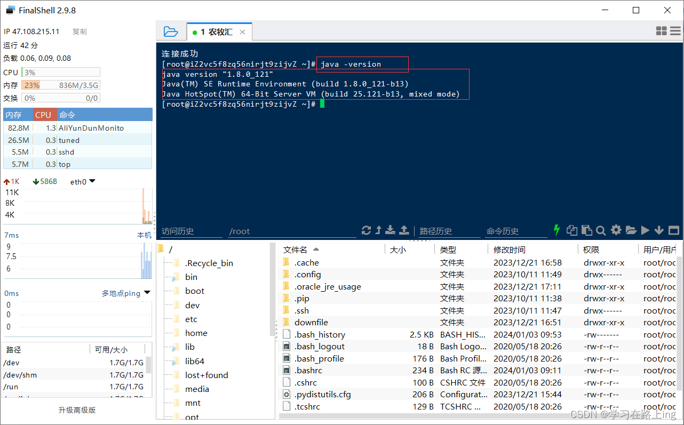Open the folder icon left of the session tab

point(171,31)
